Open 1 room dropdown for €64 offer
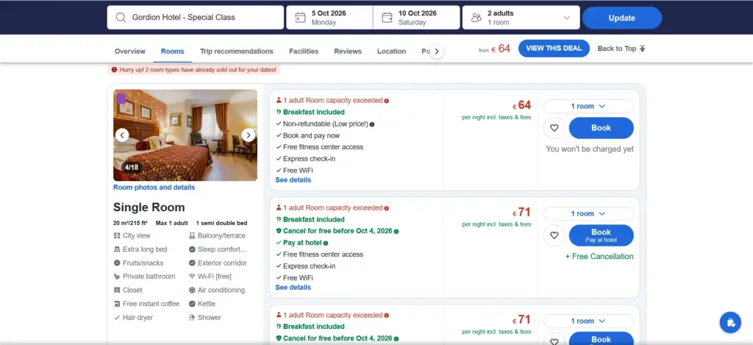The height and width of the screenshot is (345, 753). pos(588,106)
